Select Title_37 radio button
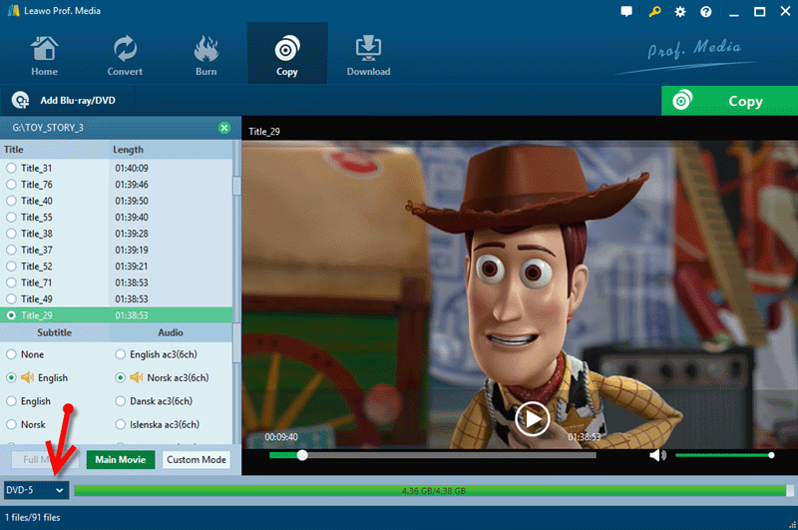The height and width of the screenshot is (530, 798). 11,250
